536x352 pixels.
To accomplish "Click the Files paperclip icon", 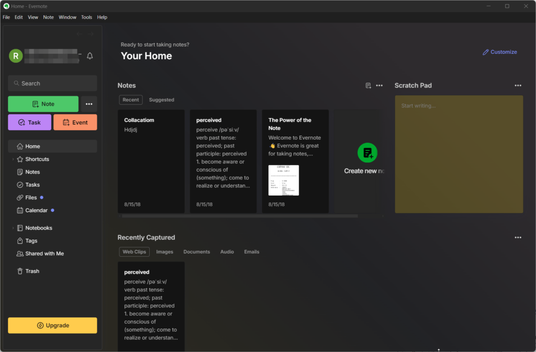I will point(20,198).
